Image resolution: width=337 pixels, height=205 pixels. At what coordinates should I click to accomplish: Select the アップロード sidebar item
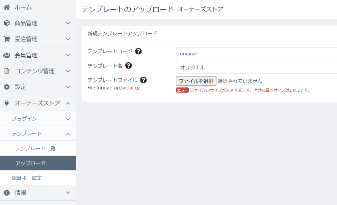coord(30,163)
